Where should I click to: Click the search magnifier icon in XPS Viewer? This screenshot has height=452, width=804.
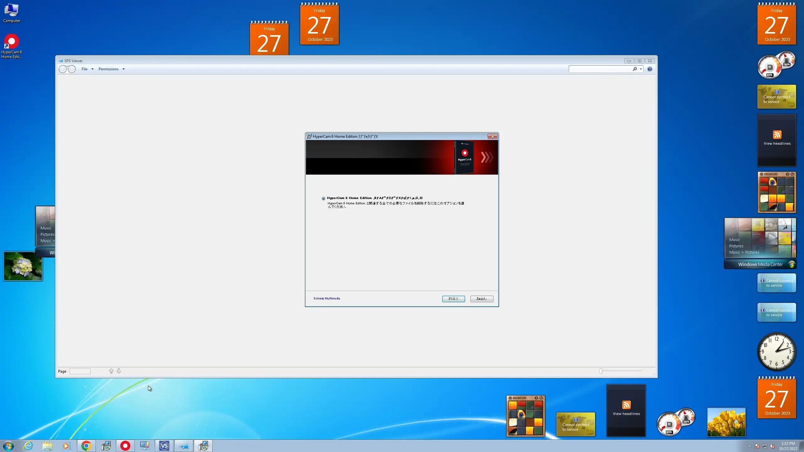tap(635, 69)
